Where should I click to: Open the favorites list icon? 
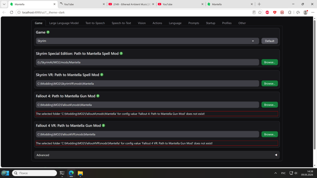click(298, 12)
